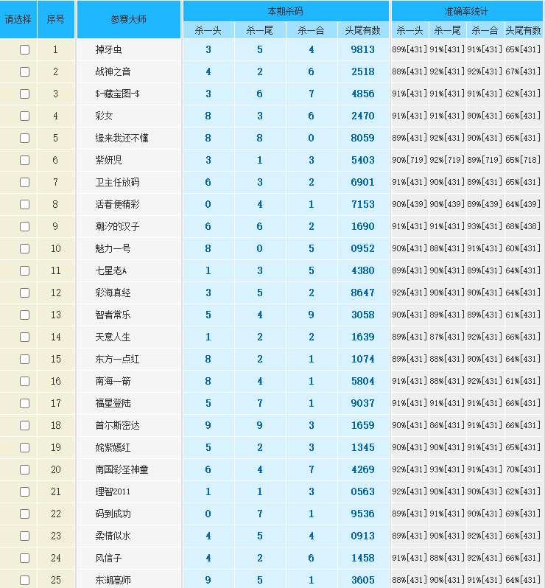Toggle the checkbox for 东湖高师
This screenshot has width=545, height=588.
click(24, 580)
